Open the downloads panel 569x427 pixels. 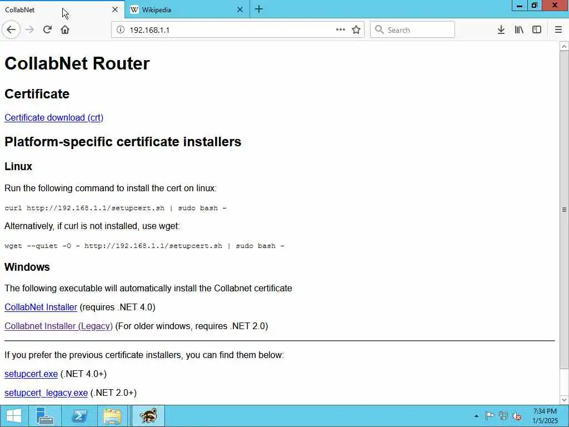click(x=501, y=30)
